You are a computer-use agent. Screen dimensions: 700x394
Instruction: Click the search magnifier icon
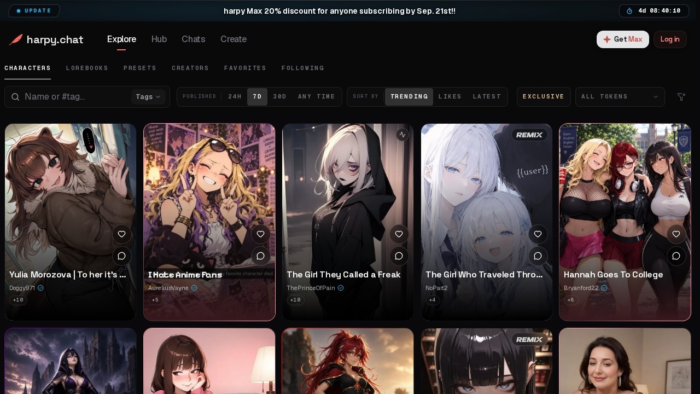(15, 97)
